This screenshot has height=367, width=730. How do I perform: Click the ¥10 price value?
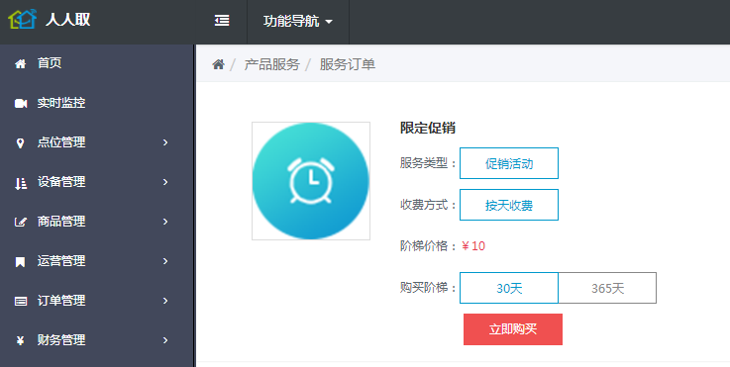click(x=473, y=246)
